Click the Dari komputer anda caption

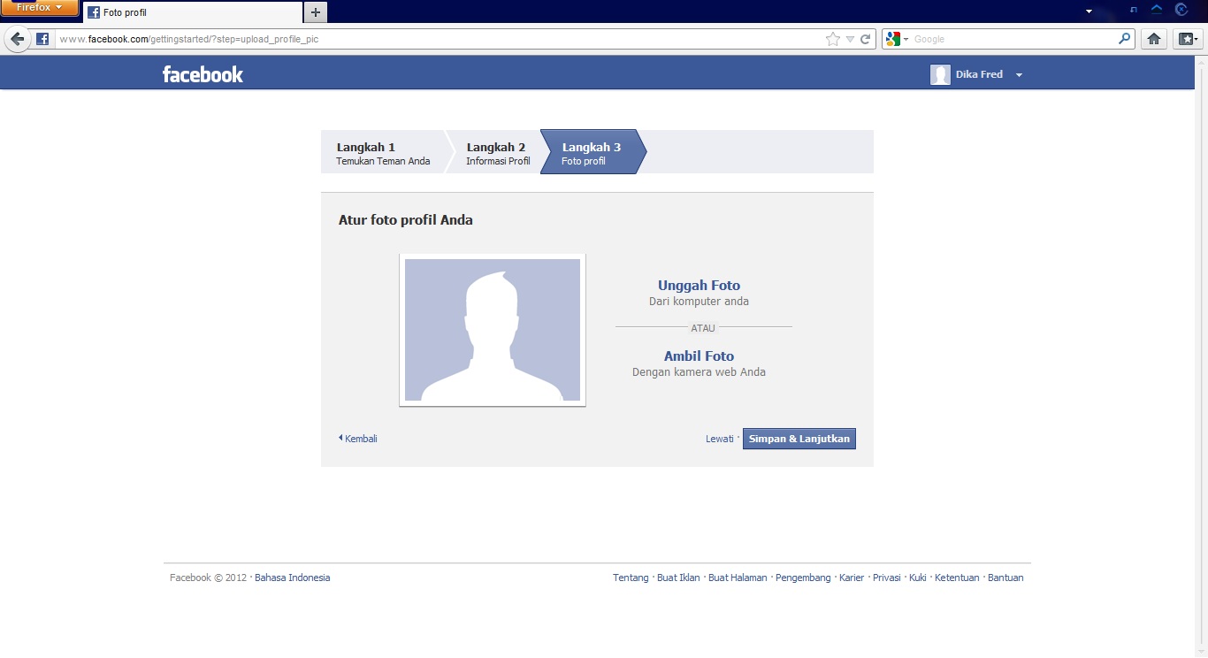pos(699,302)
